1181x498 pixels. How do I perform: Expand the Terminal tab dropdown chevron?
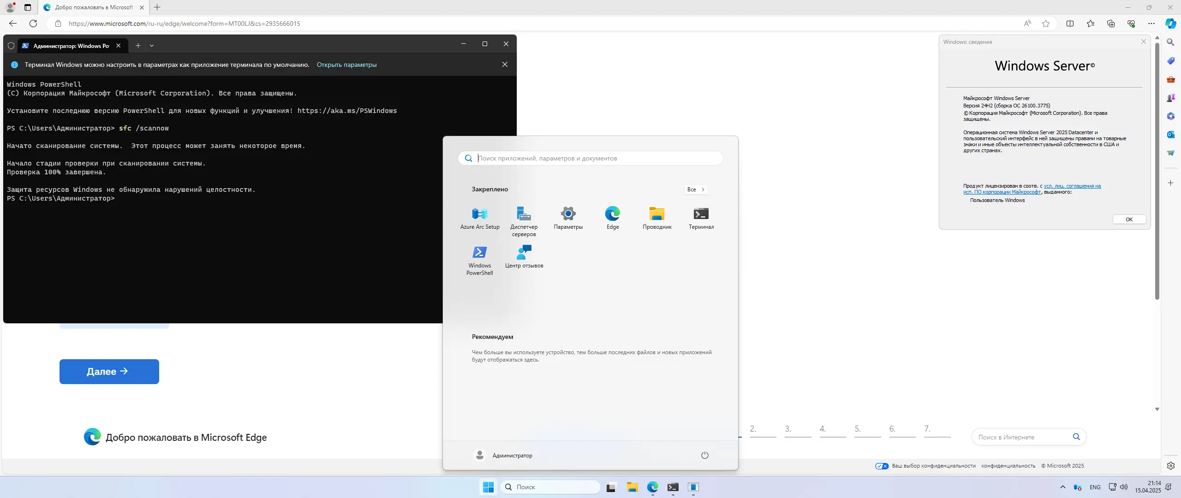click(152, 45)
